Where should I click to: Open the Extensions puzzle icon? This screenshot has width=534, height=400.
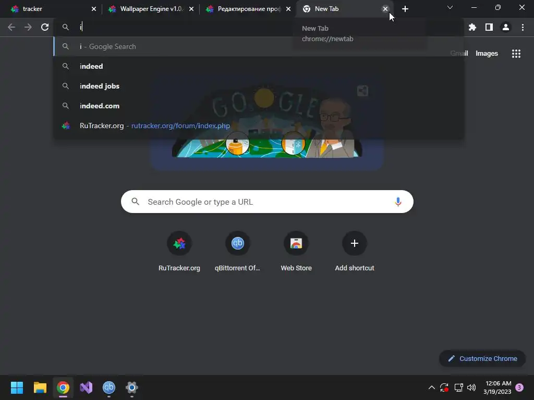(x=472, y=27)
